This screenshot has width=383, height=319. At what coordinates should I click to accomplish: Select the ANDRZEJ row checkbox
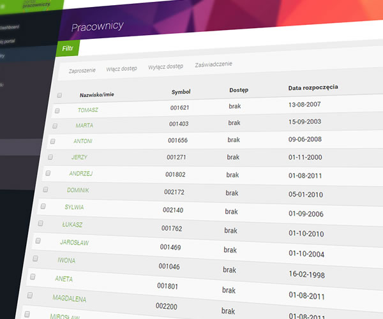click(x=48, y=173)
